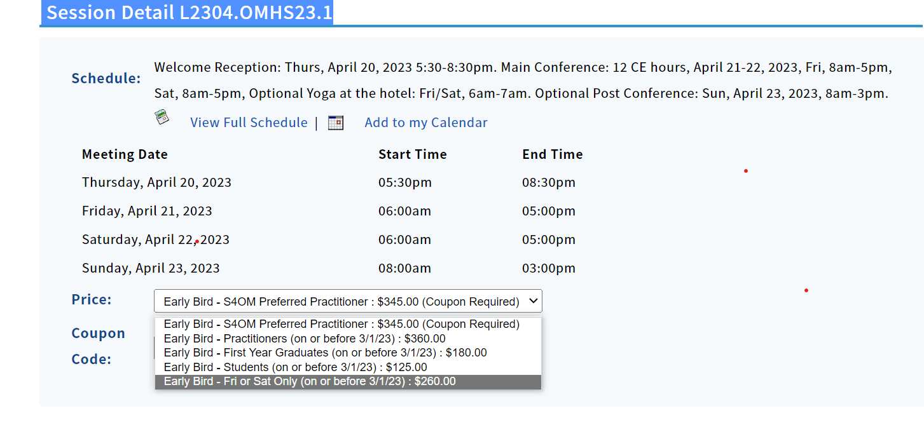Image resolution: width=924 pixels, height=427 pixels.
Task: Click the Sunday, April 23, 2023 row
Action: point(151,268)
